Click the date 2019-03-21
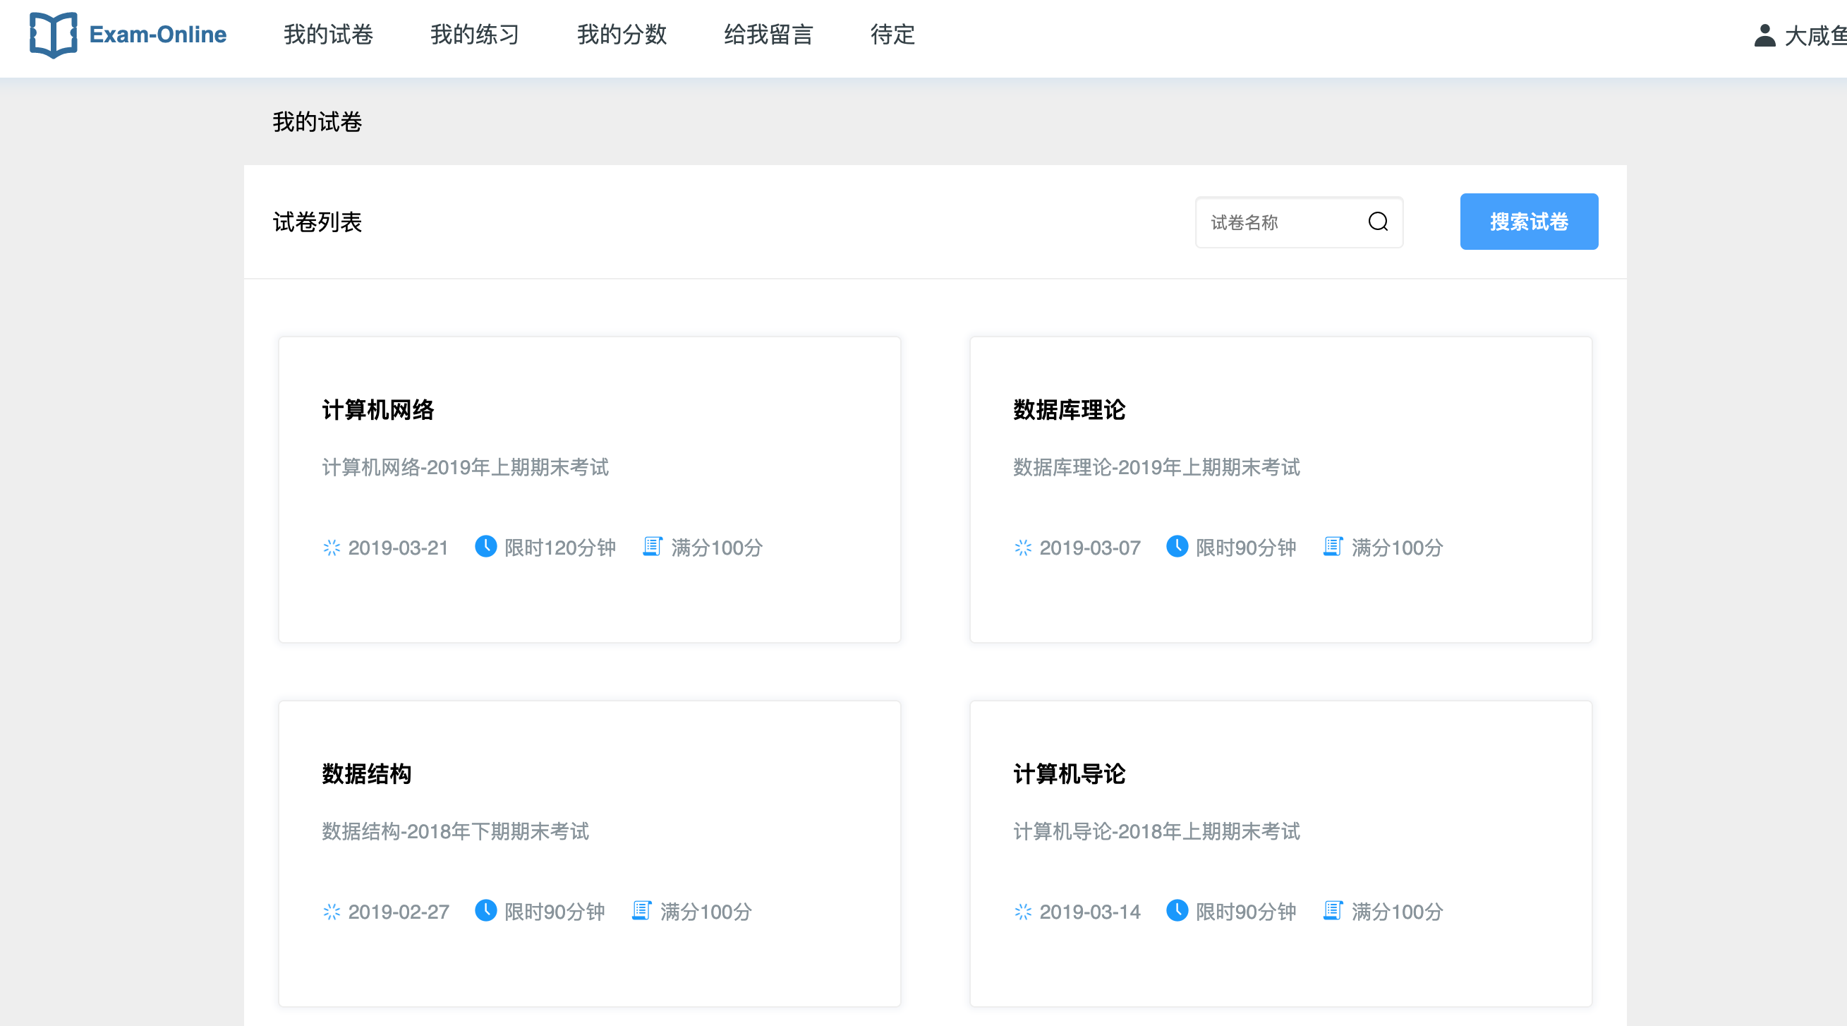 (x=398, y=548)
